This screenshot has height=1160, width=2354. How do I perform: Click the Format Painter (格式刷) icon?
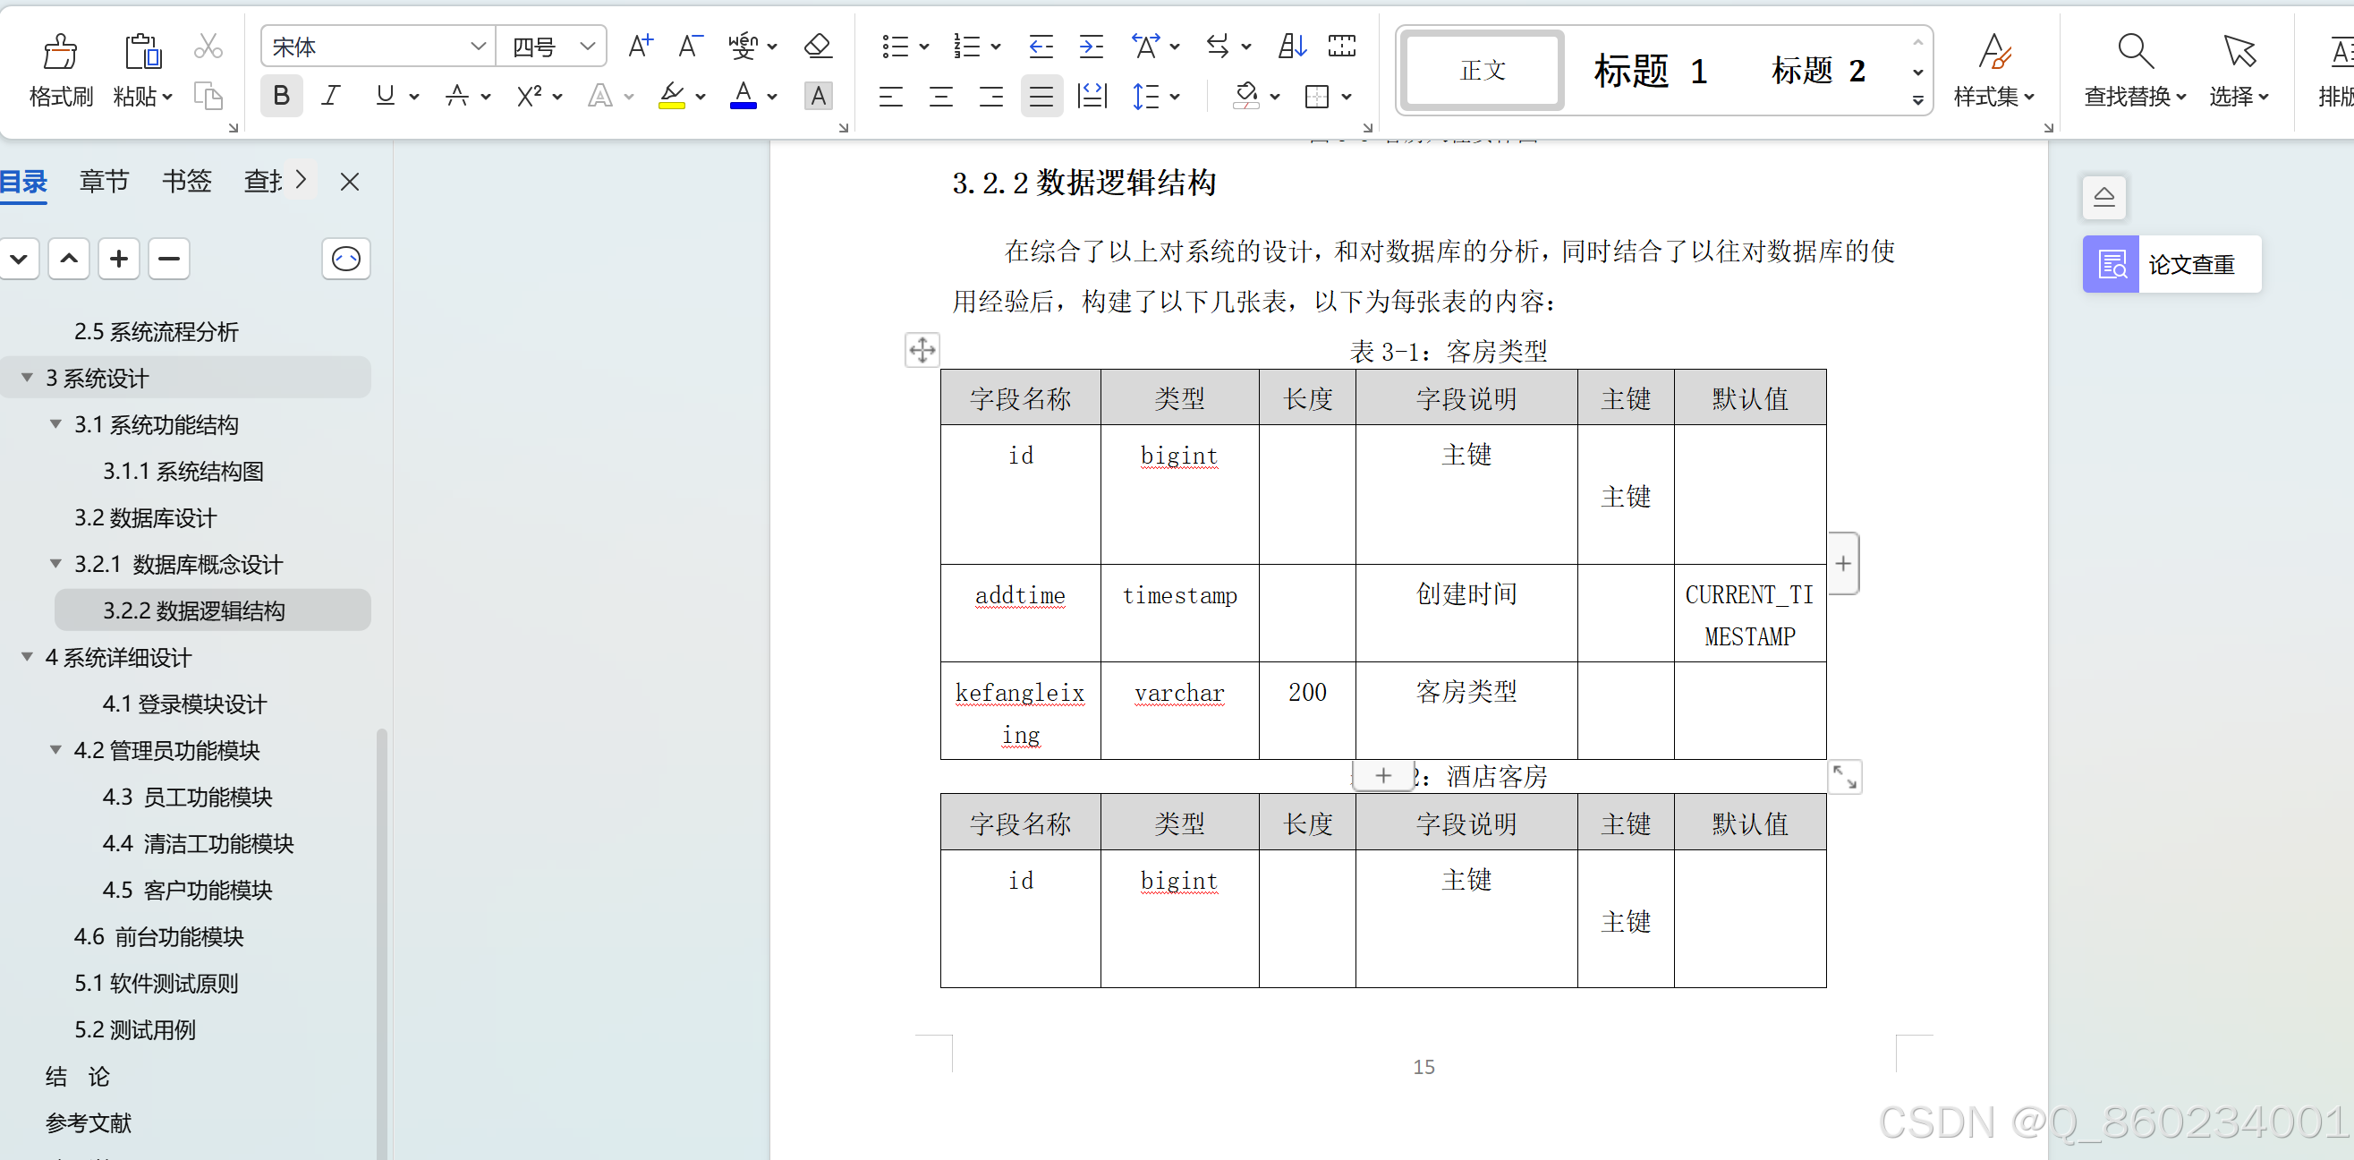60,51
